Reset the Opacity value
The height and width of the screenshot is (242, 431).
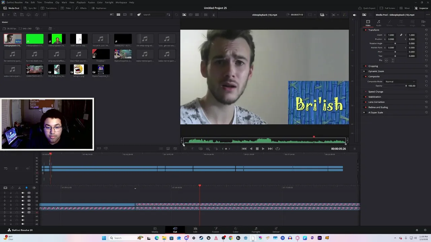coord(426,86)
